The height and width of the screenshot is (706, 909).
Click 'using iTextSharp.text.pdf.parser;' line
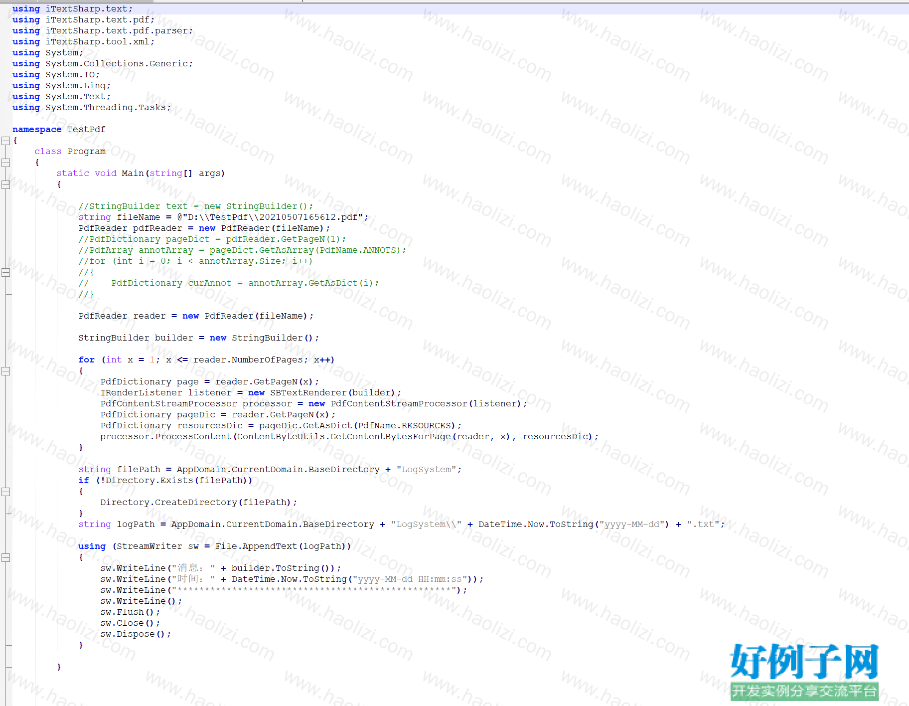point(103,31)
